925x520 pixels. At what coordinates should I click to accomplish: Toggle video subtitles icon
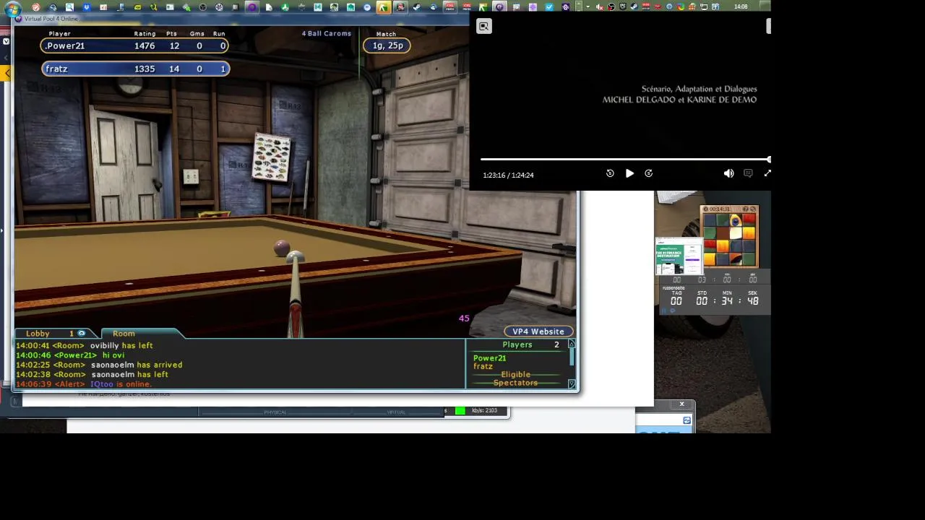point(748,173)
